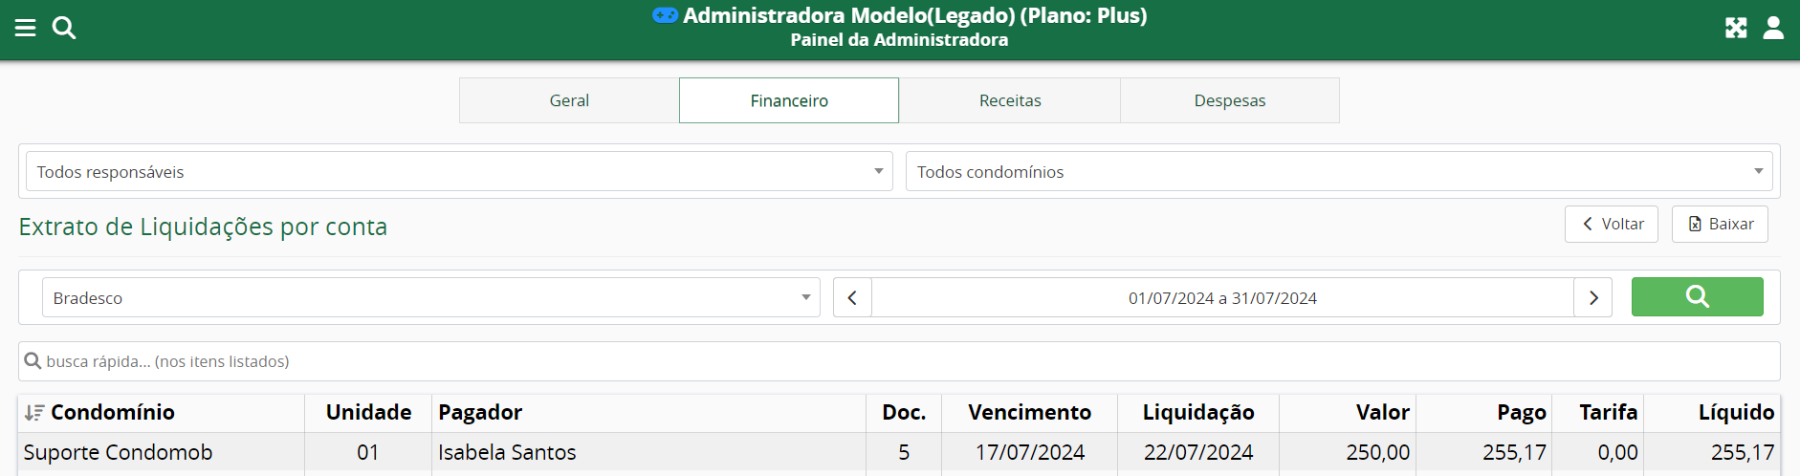
Task: Click the date range field
Action: 1222,298
